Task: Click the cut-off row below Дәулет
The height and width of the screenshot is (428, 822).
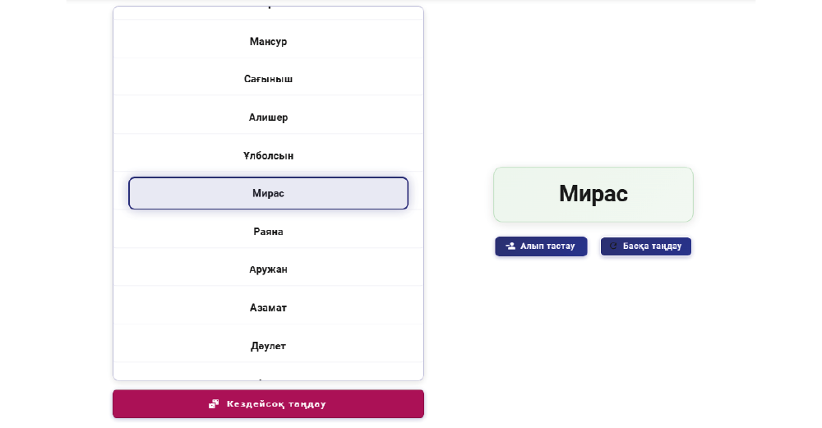Action: point(269,372)
